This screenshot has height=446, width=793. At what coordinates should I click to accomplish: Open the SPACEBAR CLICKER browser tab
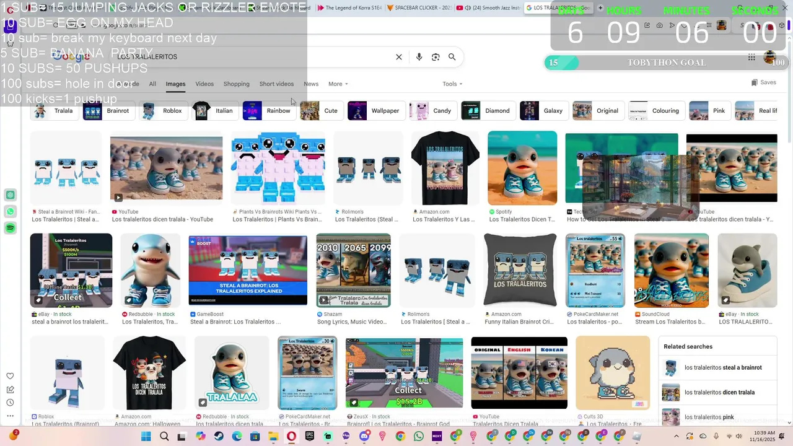(x=418, y=8)
